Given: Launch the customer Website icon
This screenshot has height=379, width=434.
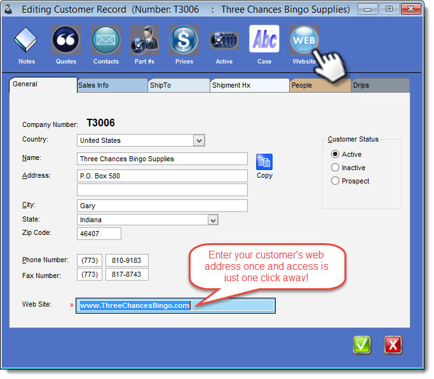Looking at the screenshot, I should (x=304, y=41).
